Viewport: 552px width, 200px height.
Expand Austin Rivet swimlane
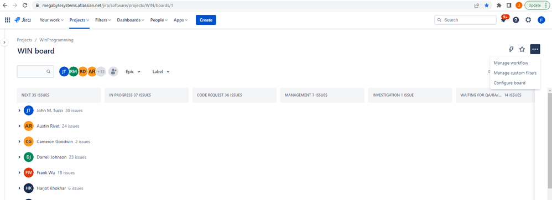pos(19,126)
